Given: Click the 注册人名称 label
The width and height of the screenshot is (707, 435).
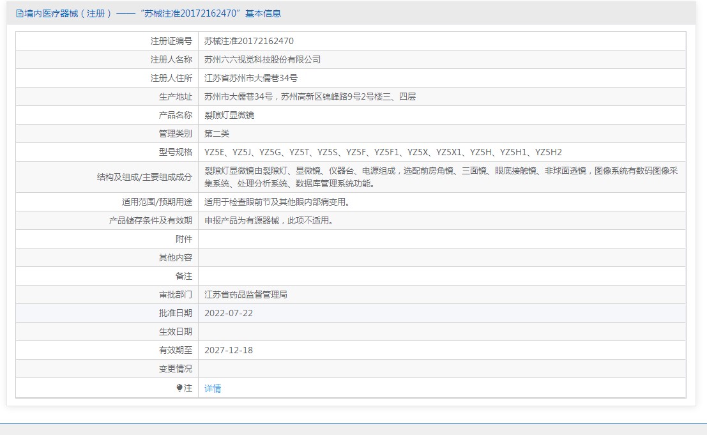Looking at the screenshot, I should click(171, 59).
